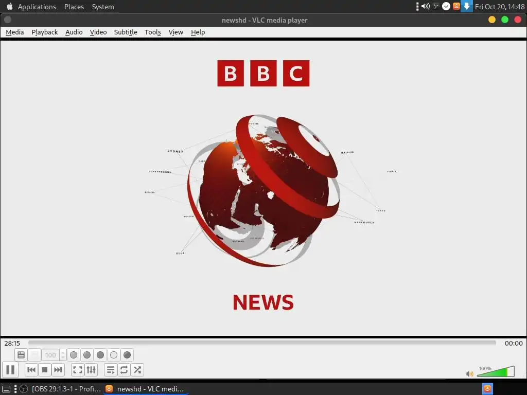Show the playlist view
This screenshot has height=395, width=527.
111,370
